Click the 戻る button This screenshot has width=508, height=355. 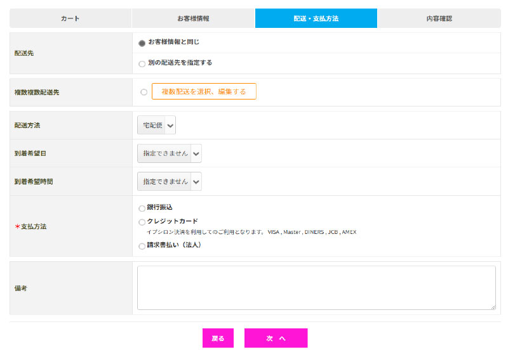(x=218, y=338)
